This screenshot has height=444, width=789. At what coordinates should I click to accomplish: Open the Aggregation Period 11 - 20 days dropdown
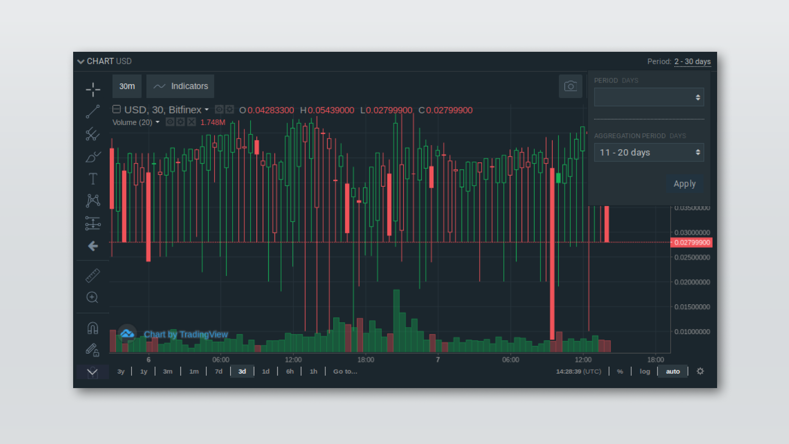click(x=649, y=153)
